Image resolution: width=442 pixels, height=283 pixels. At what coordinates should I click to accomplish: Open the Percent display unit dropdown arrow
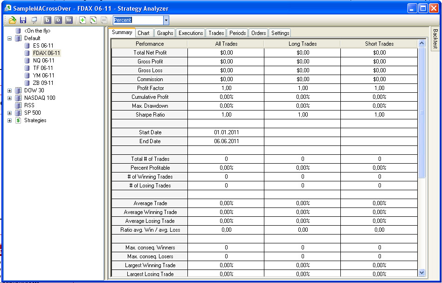coord(166,21)
